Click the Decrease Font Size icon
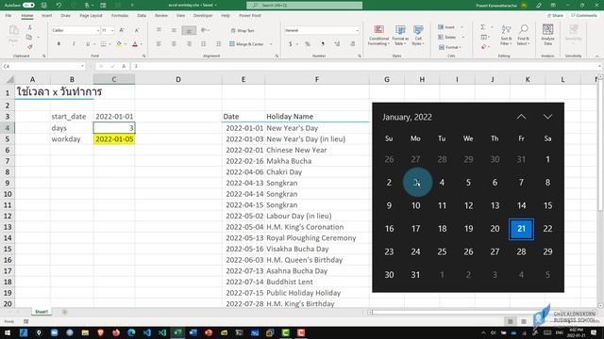 [137, 30]
